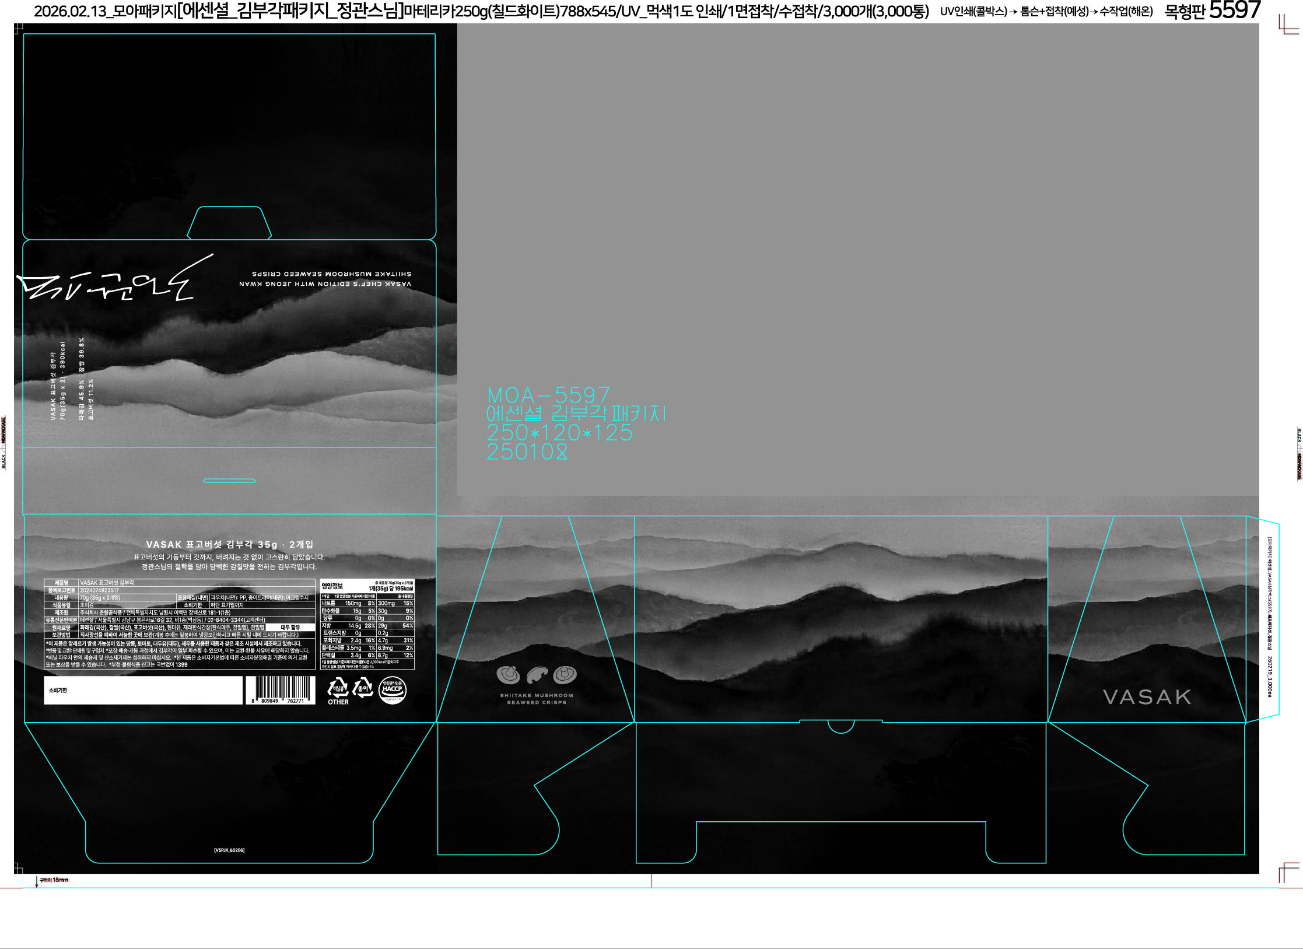Click the first shiitake mushroom illustration

coord(508,675)
